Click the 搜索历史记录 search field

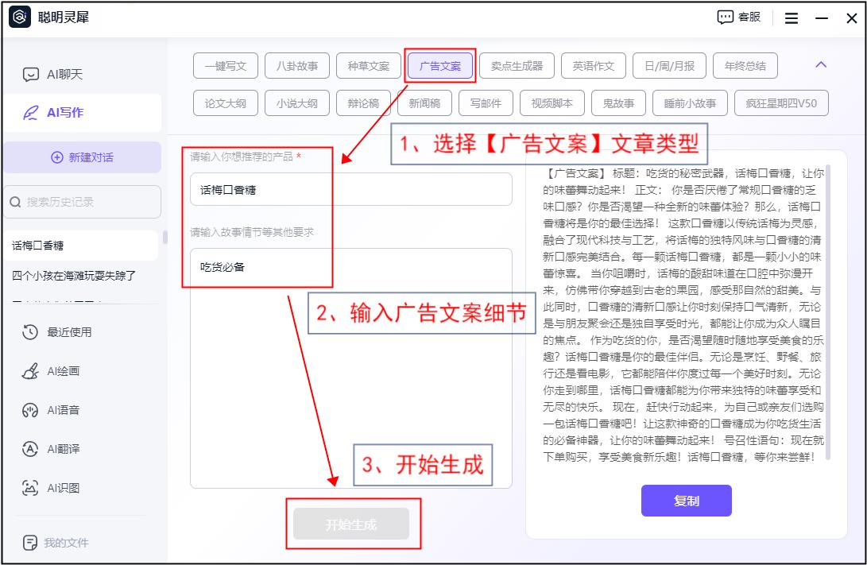[82, 202]
